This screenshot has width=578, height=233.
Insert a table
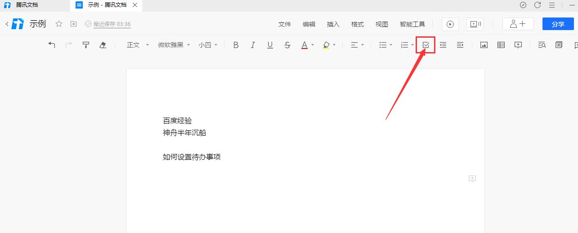pyautogui.click(x=501, y=45)
